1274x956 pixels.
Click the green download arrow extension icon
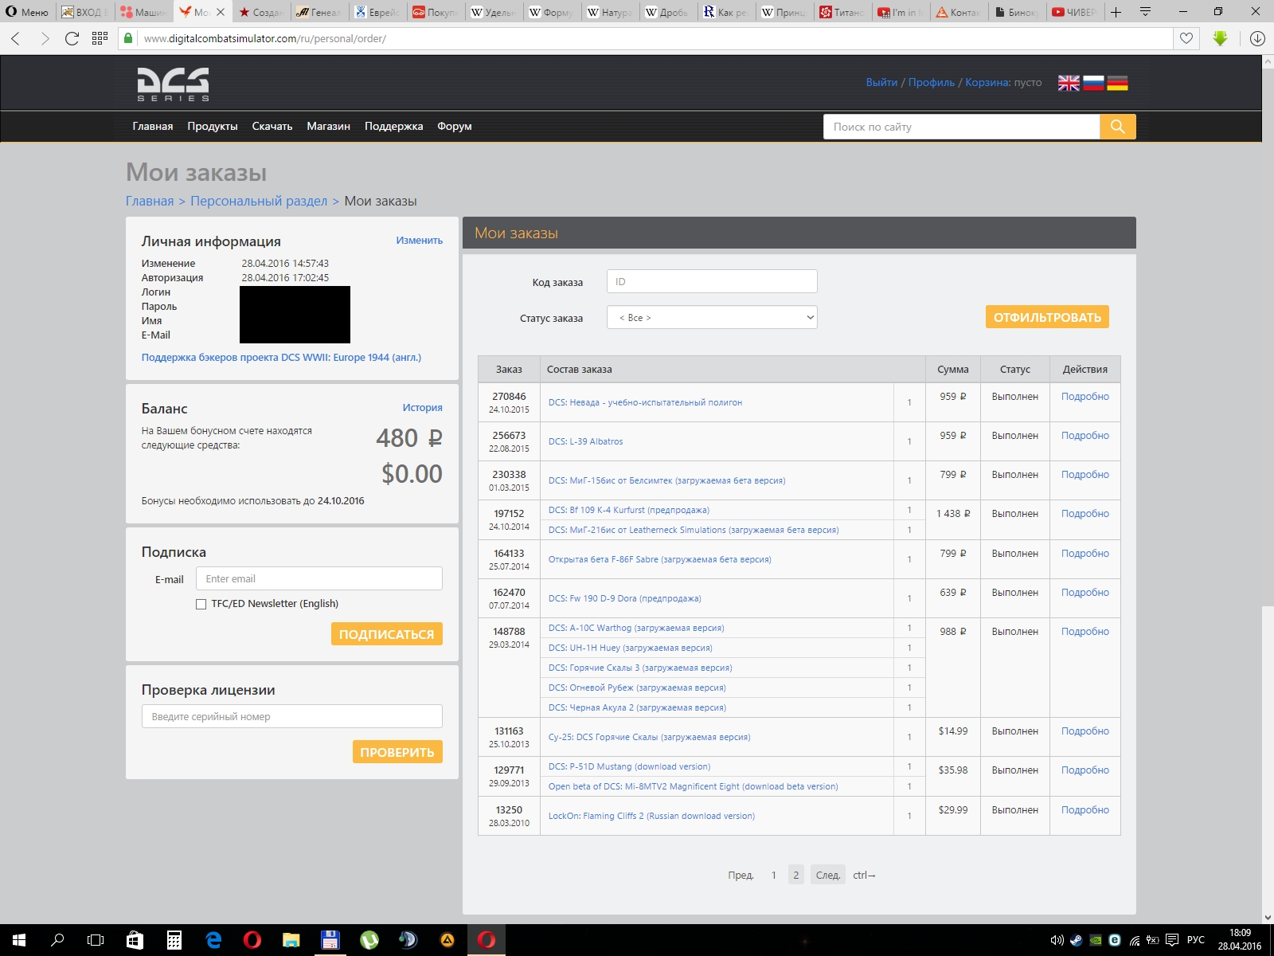[1220, 38]
